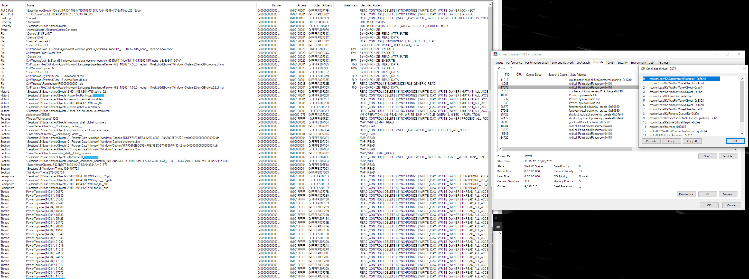Select the \KnownDlls directory handle row
The height and width of the screenshot is (279, 749).
(x=244, y=22)
